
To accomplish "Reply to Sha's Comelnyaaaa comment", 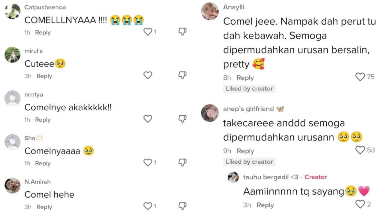I will (43, 163).
